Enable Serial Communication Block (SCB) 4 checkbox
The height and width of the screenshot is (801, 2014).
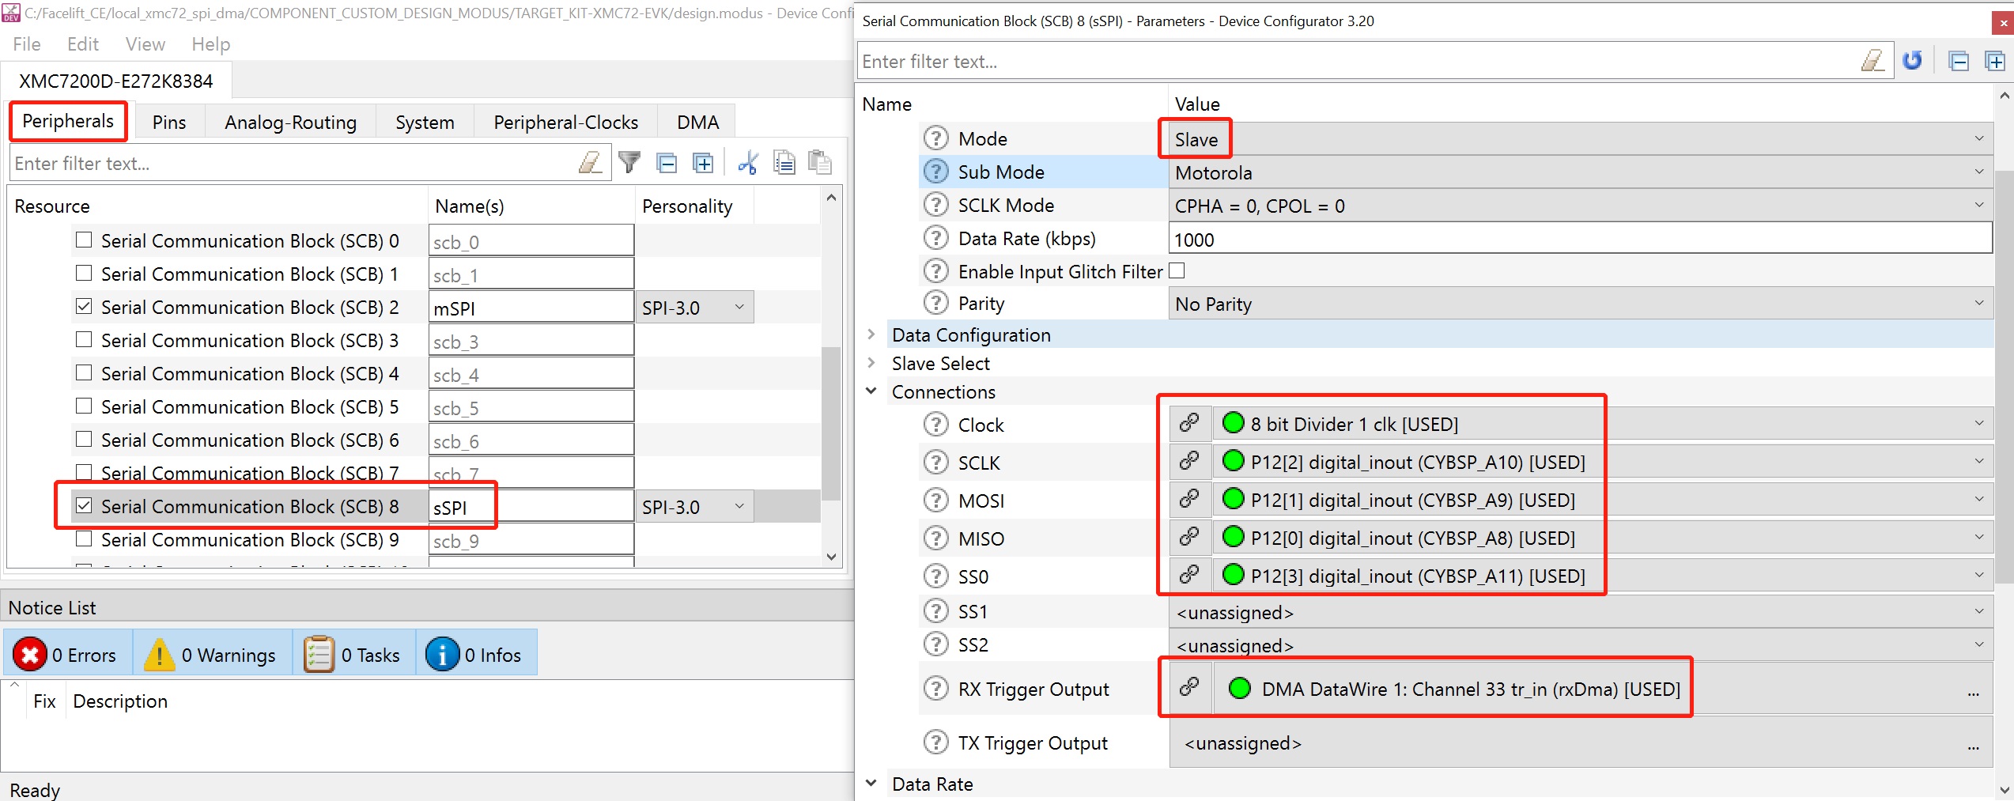[84, 372]
